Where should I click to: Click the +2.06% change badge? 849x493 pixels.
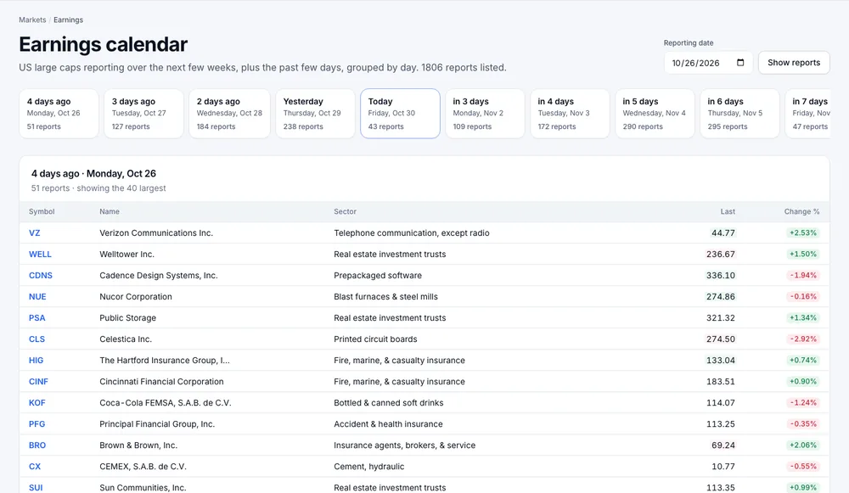tap(803, 445)
